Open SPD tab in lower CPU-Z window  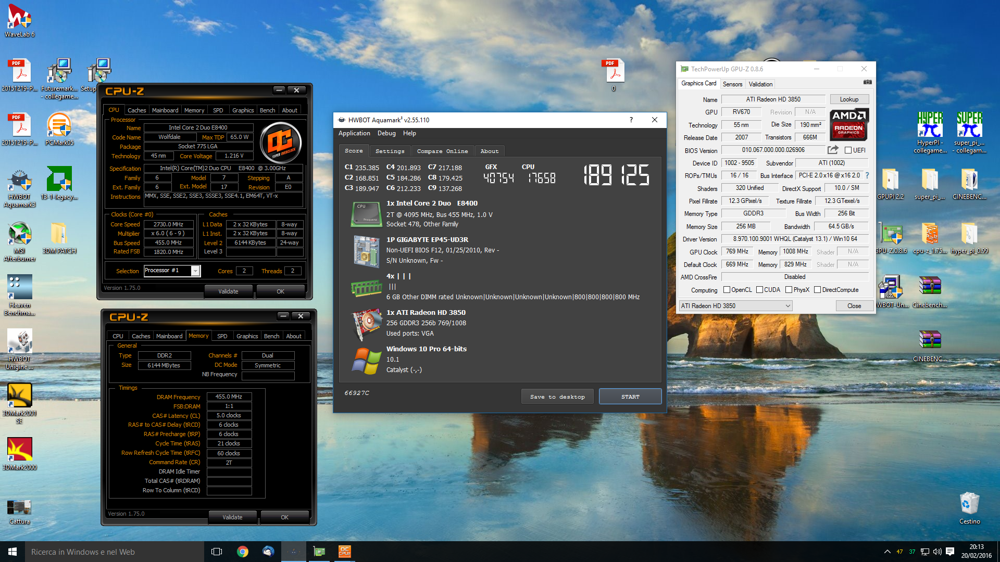(x=222, y=336)
